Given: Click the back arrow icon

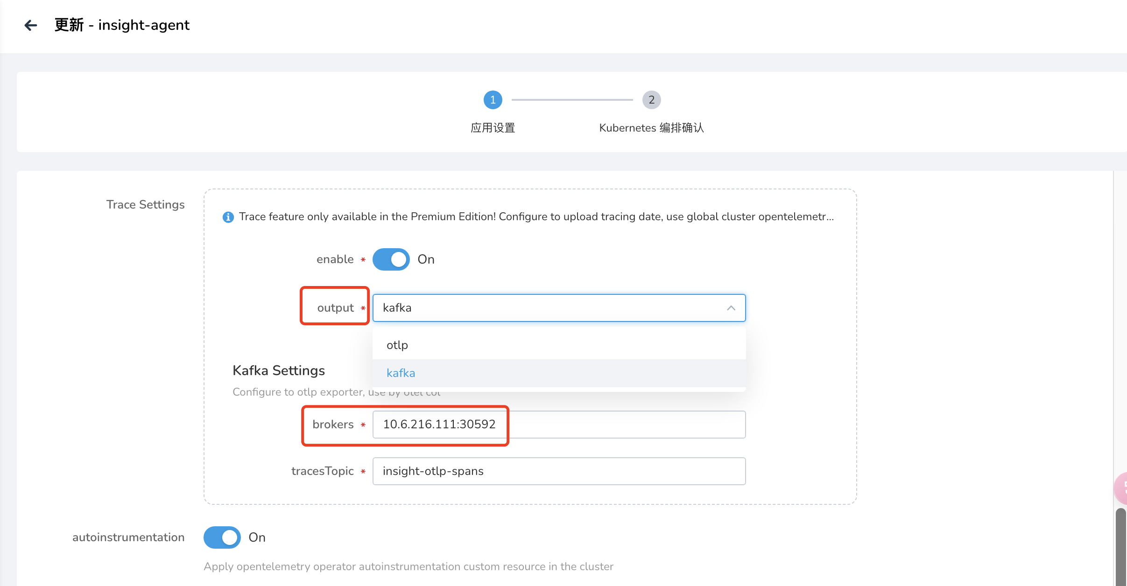Looking at the screenshot, I should [31, 25].
